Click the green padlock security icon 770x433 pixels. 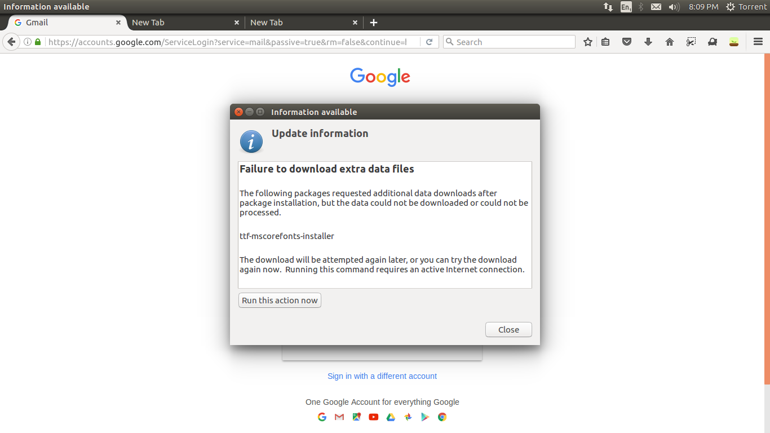pyautogui.click(x=38, y=42)
